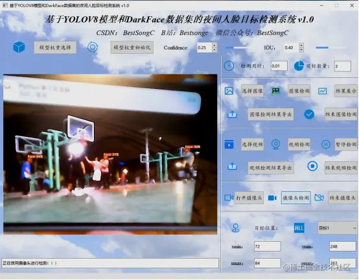Click the 暂停检测 button
Screen dimensions: 359x280
point(346,145)
